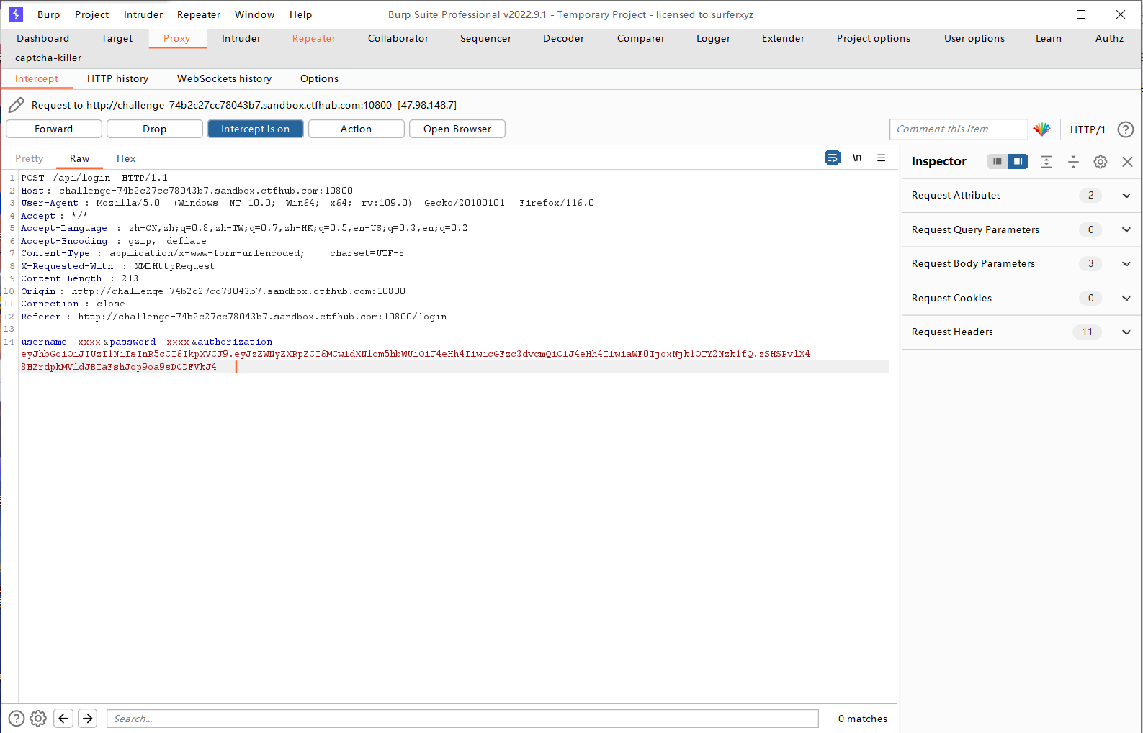This screenshot has height=733, width=1143.
Task: Open search settings gear icon
Action: pos(38,718)
